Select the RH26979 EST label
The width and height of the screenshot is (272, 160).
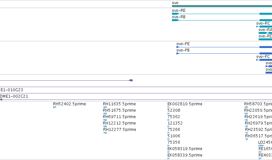259,123
